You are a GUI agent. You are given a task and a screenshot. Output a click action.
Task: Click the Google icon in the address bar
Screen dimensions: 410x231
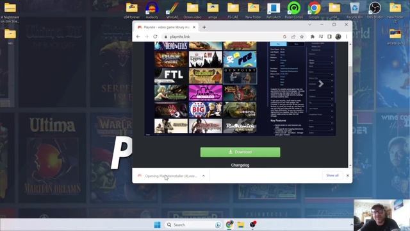[x=284, y=37]
